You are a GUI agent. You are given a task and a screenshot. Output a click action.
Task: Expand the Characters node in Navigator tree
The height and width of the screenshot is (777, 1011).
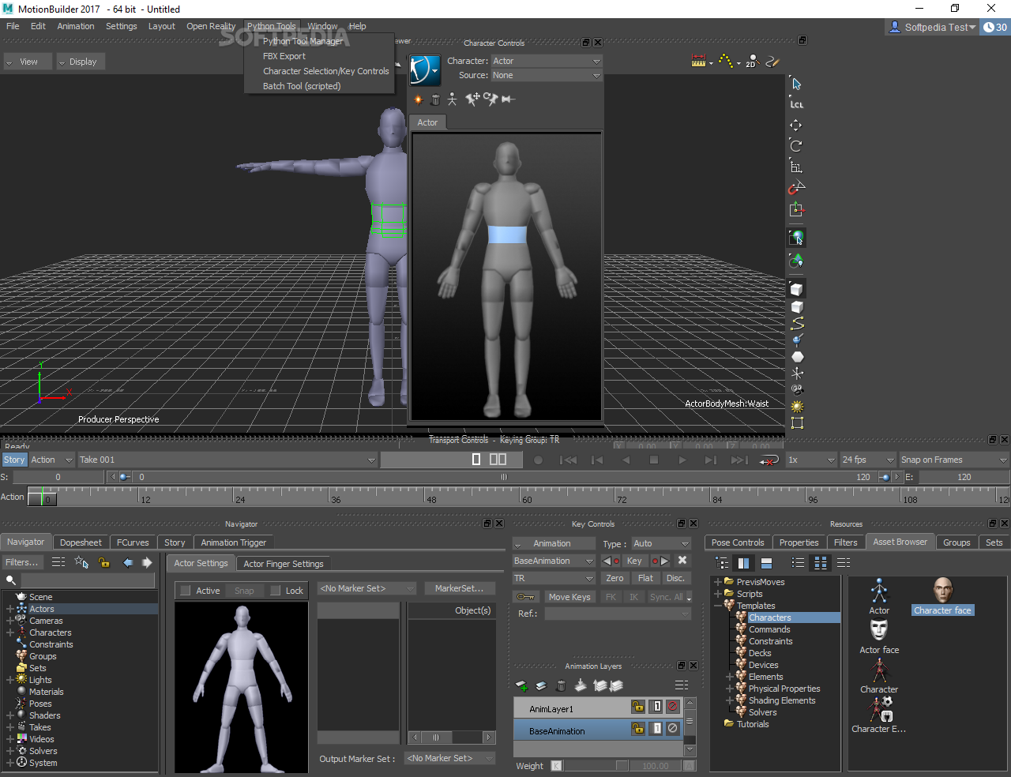point(9,632)
